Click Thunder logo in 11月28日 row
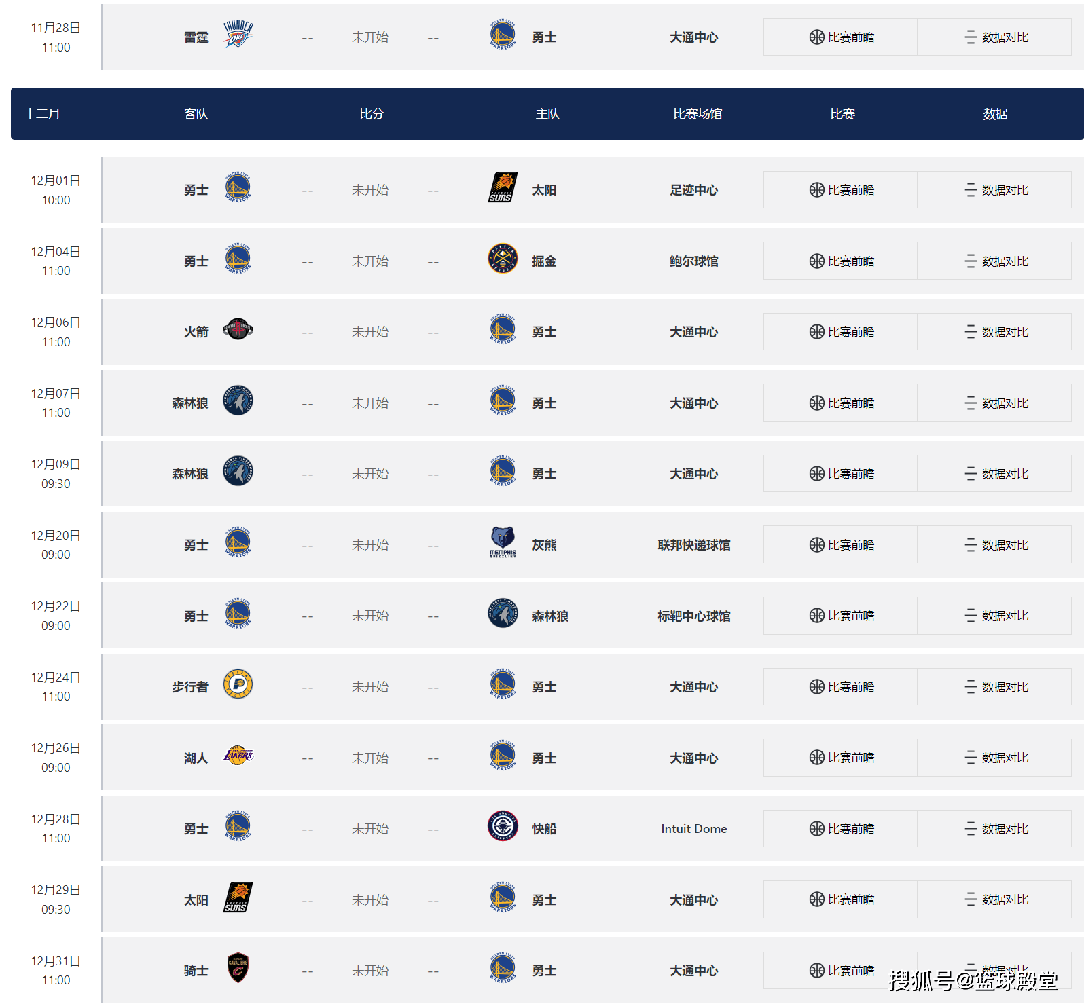1084x1004 pixels. click(x=238, y=35)
